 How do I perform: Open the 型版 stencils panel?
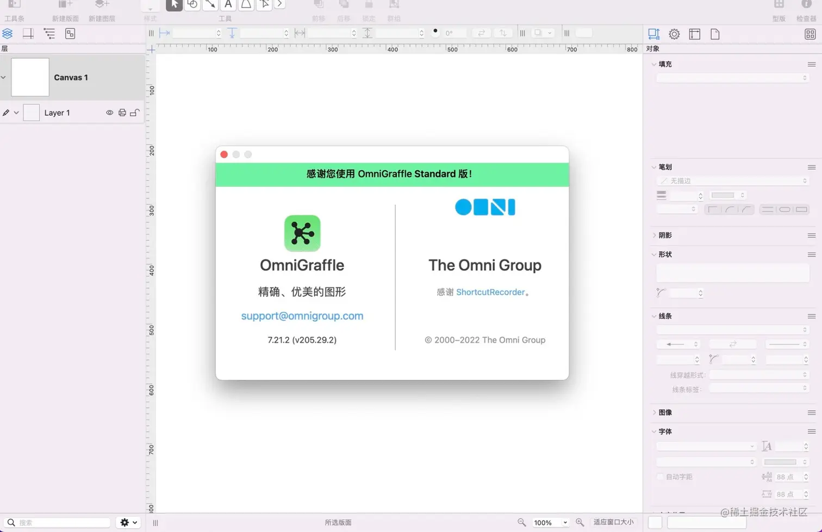(x=779, y=4)
